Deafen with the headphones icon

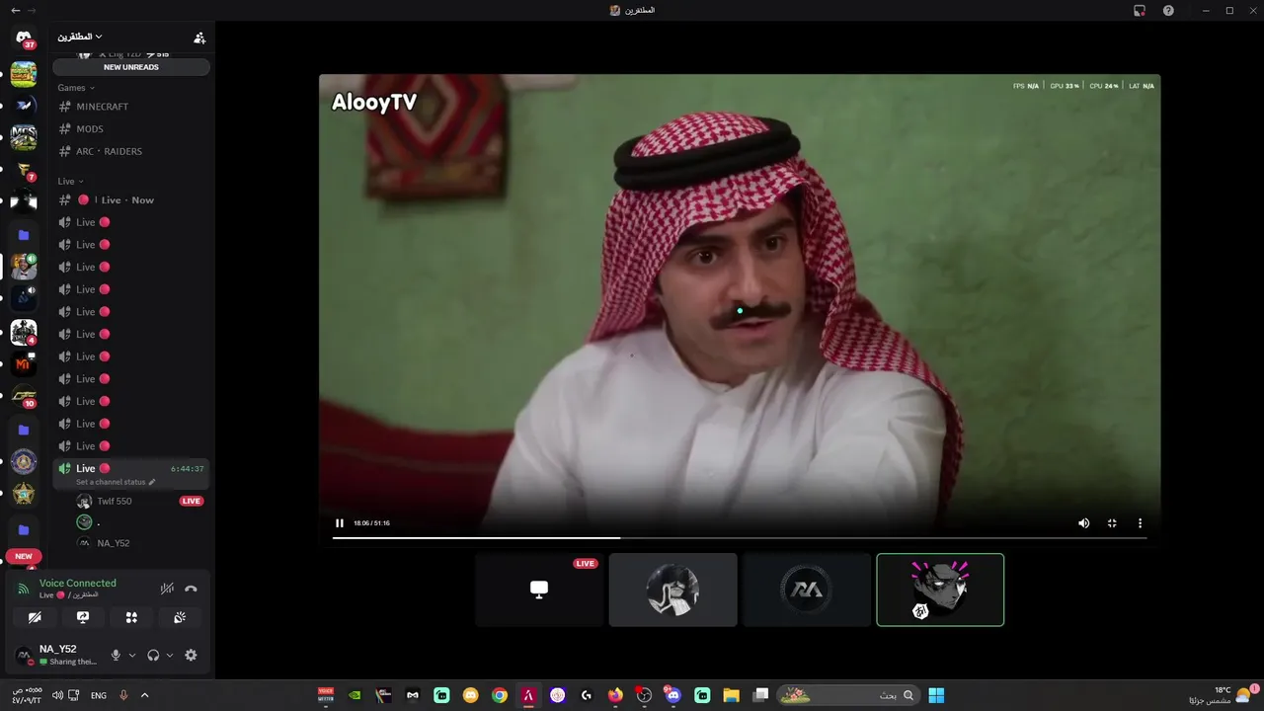pos(153,655)
